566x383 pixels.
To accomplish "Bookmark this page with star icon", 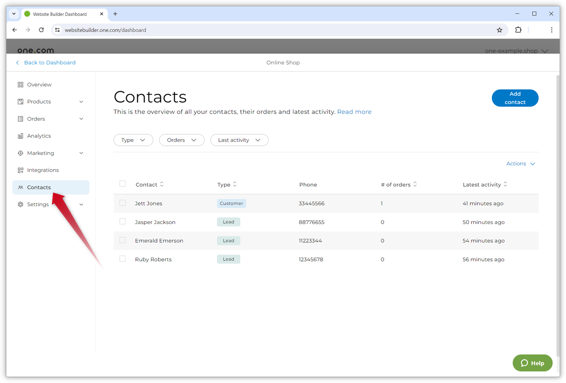I will coord(500,30).
